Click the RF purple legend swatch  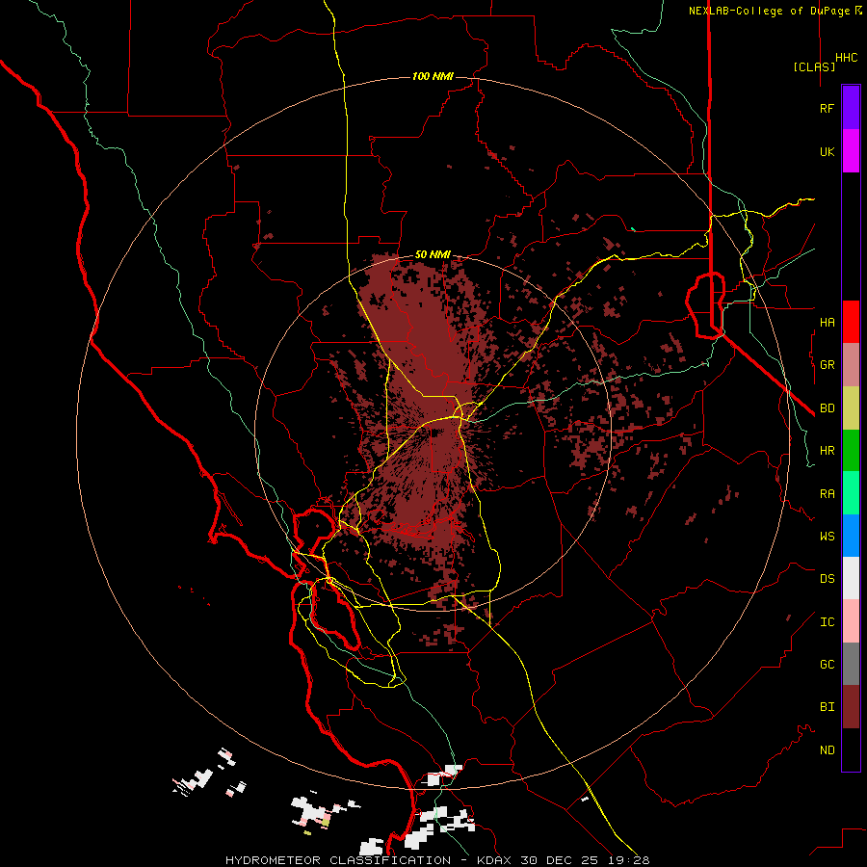point(851,108)
